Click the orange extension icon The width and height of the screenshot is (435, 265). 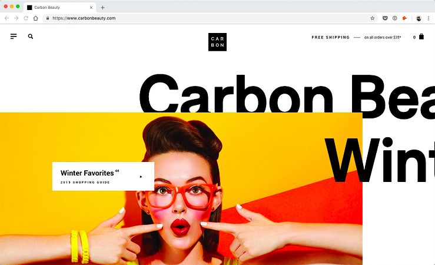click(x=404, y=18)
